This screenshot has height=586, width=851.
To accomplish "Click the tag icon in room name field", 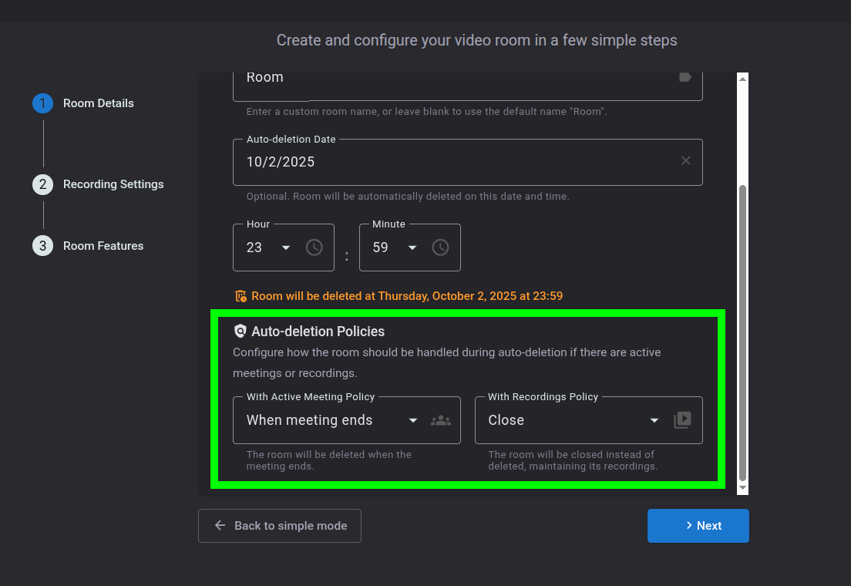I will tap(684, 77).
